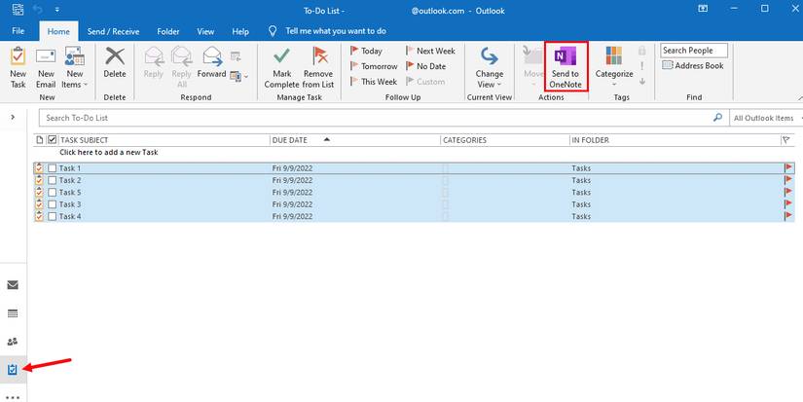Click Tell me what you want to do
Image resolution: width=803 pixels, height=402 pixels.
pos(336,31)
